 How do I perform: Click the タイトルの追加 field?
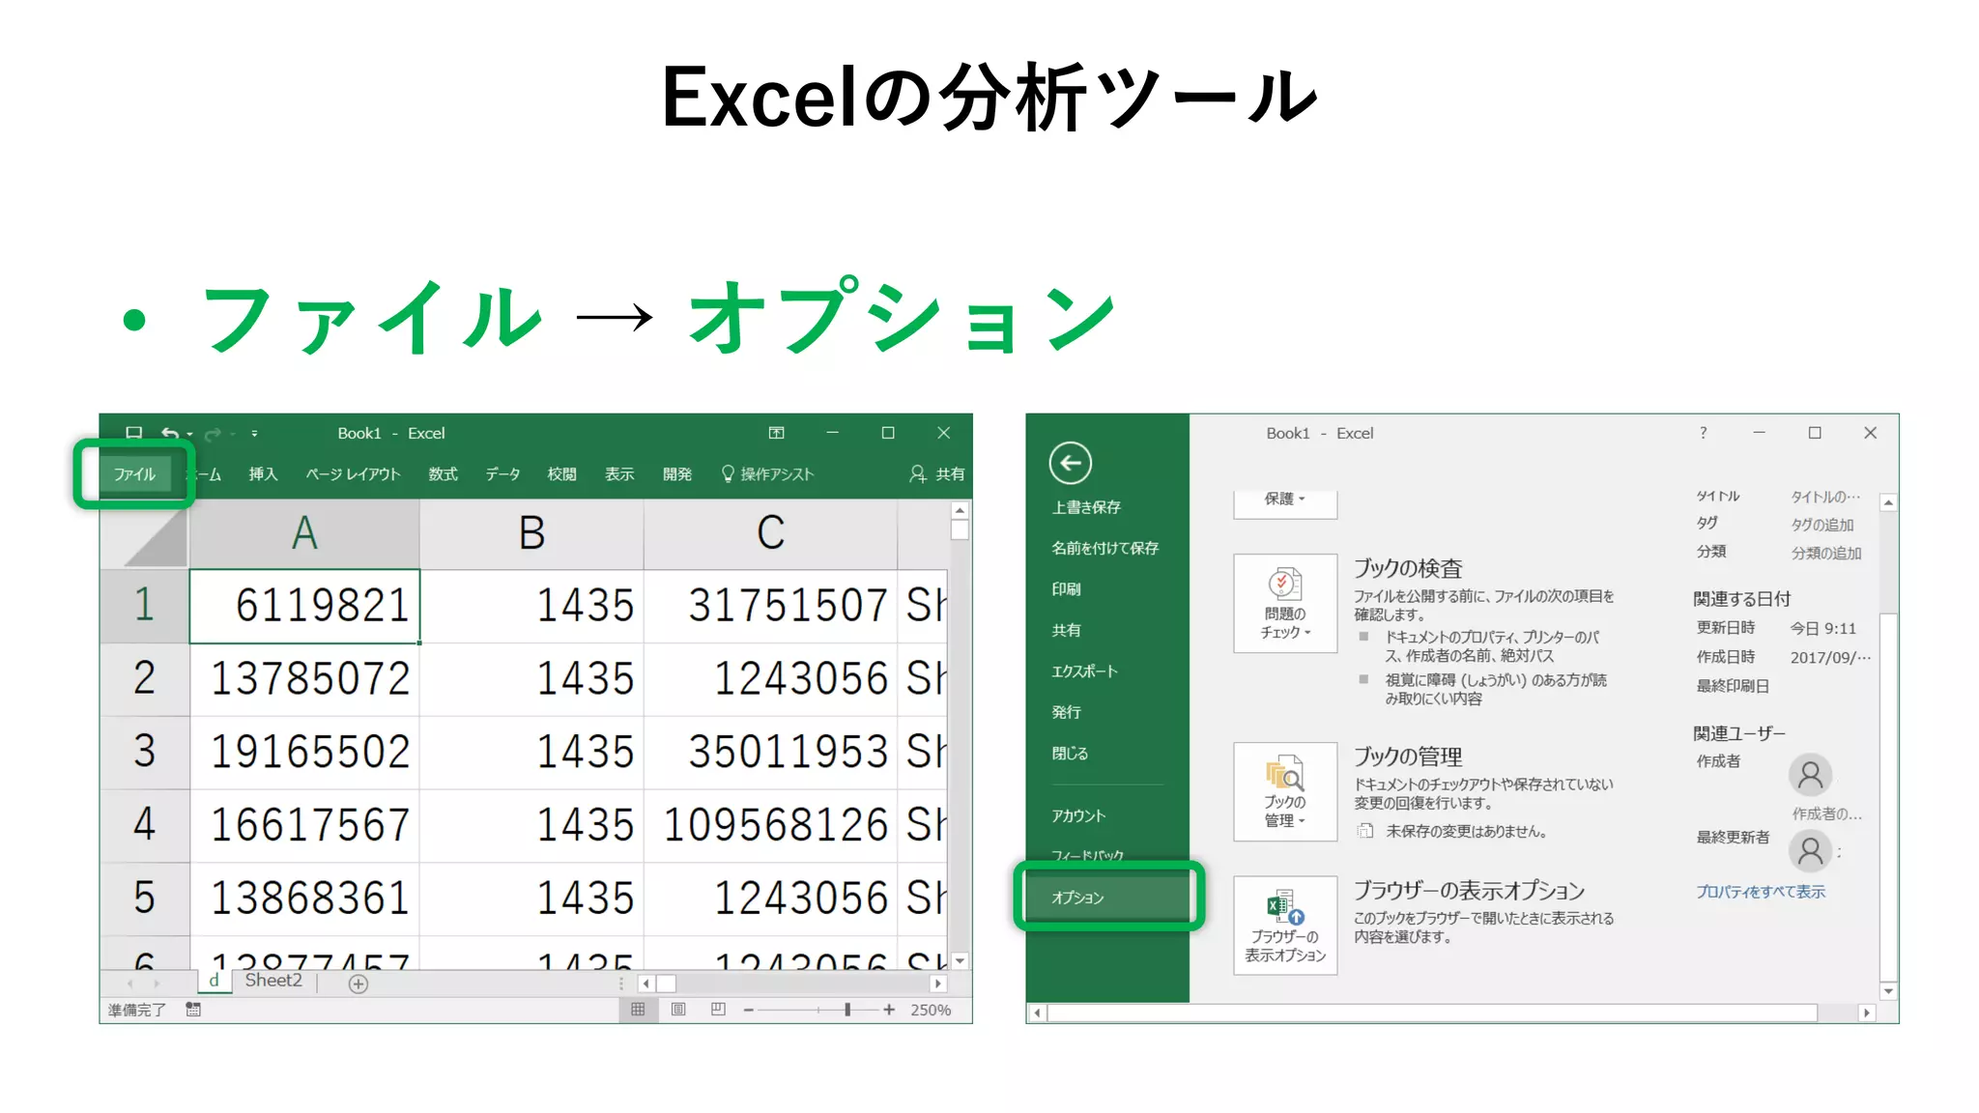[x=1825, y=497]
